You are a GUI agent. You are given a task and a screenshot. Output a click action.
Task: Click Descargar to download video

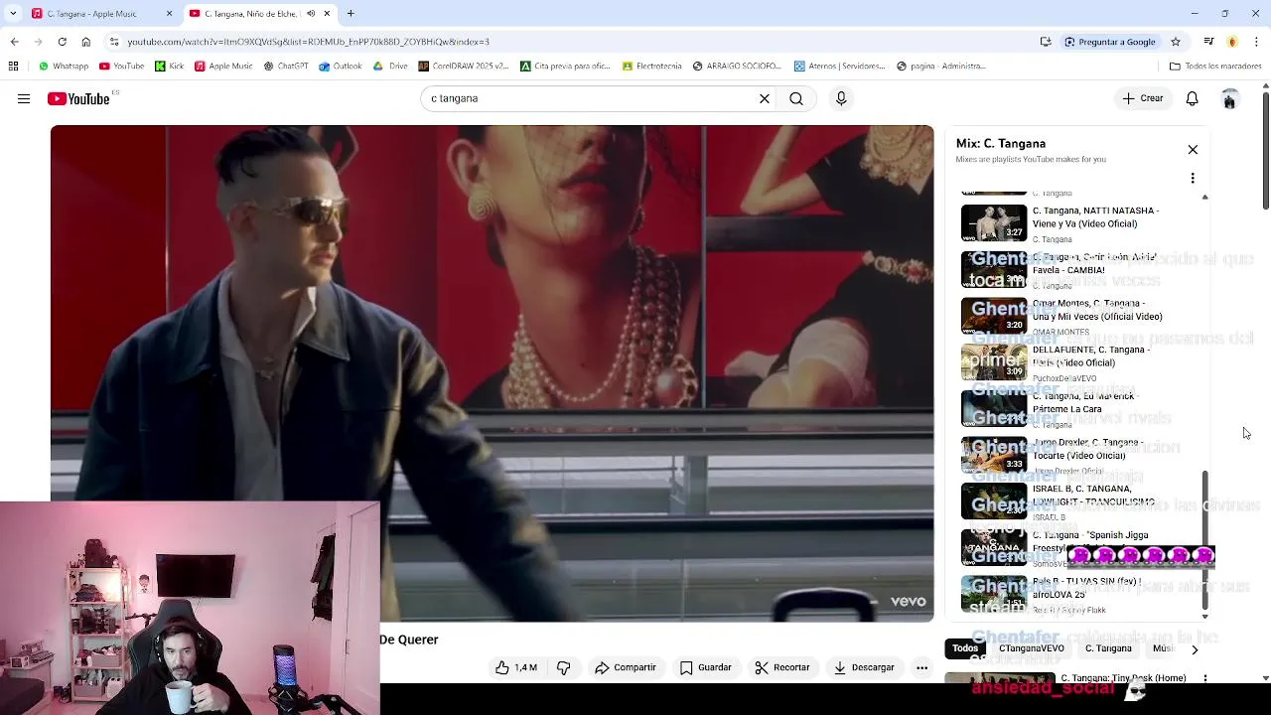click(x=864, y=667)
